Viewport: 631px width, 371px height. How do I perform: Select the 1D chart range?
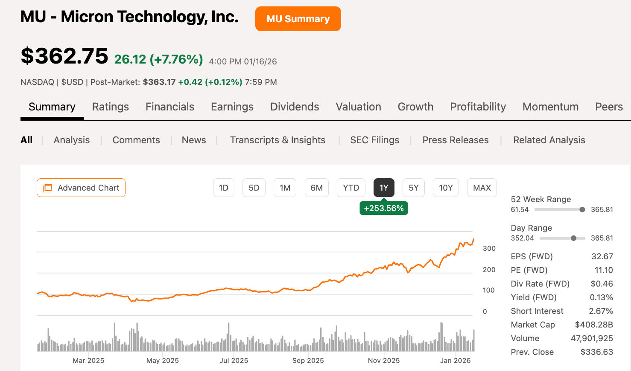[x=224, y=188]
